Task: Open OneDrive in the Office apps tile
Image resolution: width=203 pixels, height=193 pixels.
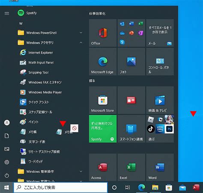Action: (x=122, y=33)
